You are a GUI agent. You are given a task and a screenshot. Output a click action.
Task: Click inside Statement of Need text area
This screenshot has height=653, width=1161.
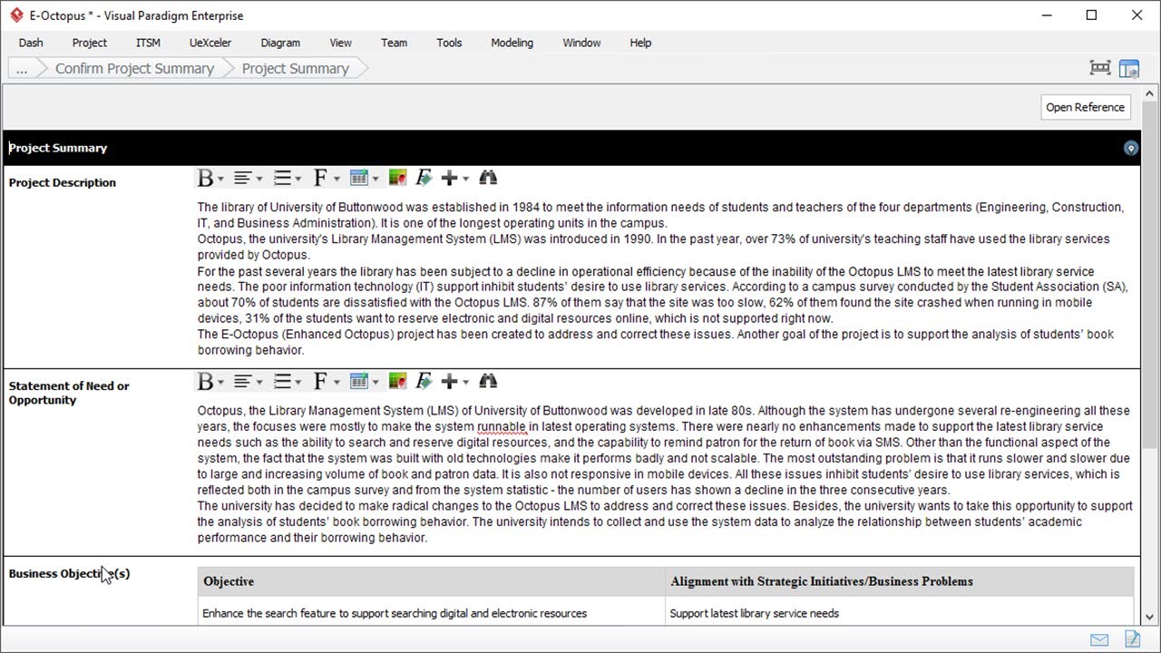(x=665, y=473)
